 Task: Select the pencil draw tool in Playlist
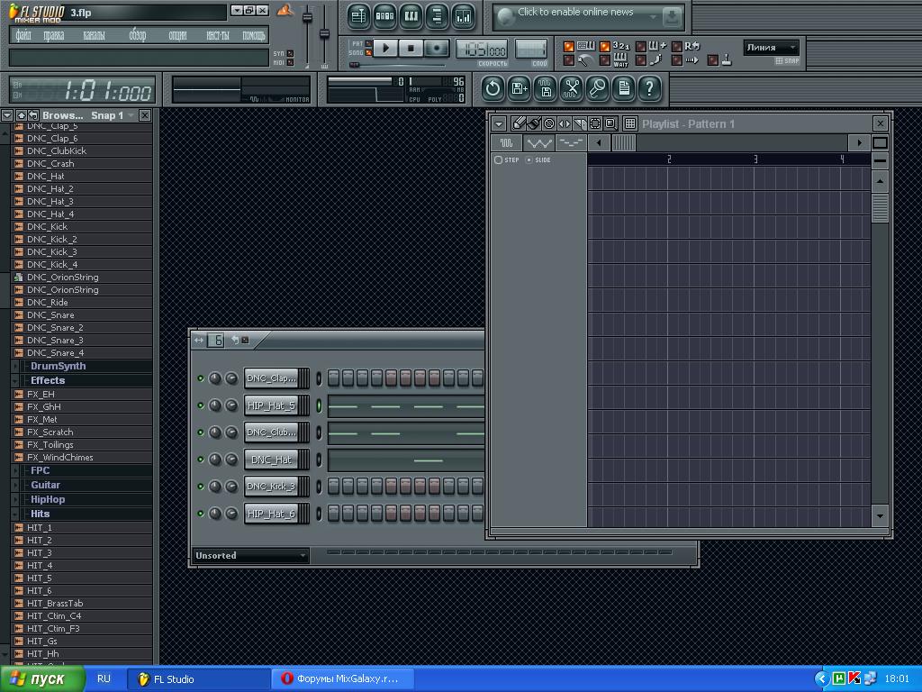pyautogui.click(x=519, y=123)
